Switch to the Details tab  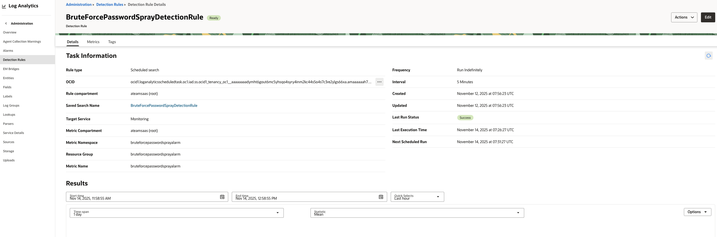[x=73, y=42]
